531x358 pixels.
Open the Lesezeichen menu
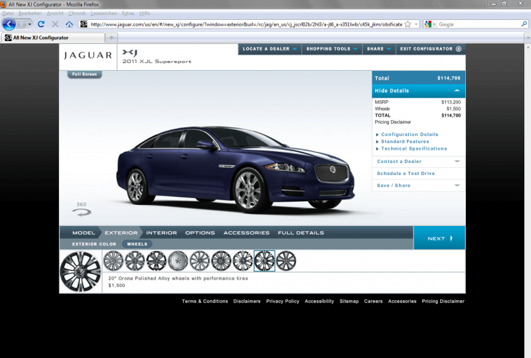click(x=104, y=13)
